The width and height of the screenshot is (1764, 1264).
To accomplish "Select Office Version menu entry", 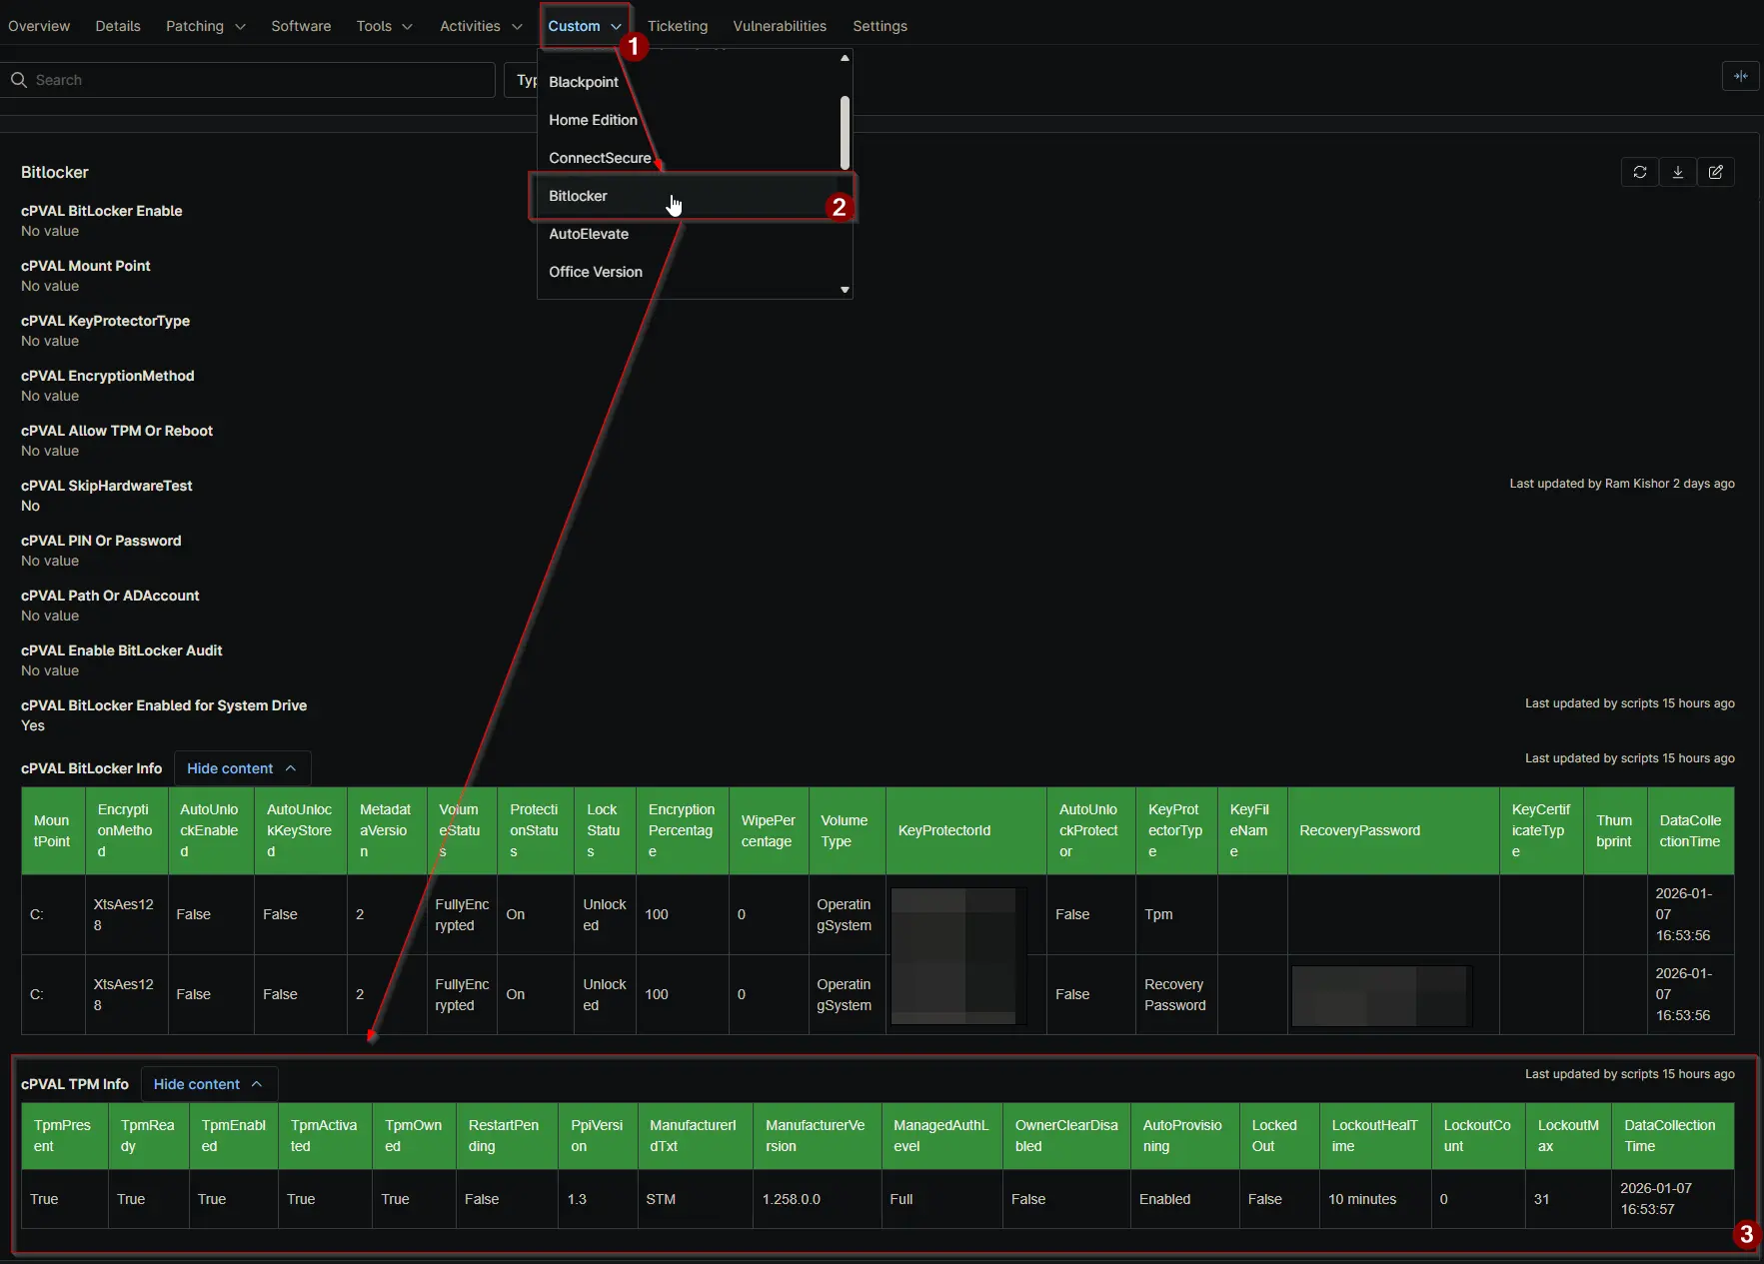I will tap(596, 272).
